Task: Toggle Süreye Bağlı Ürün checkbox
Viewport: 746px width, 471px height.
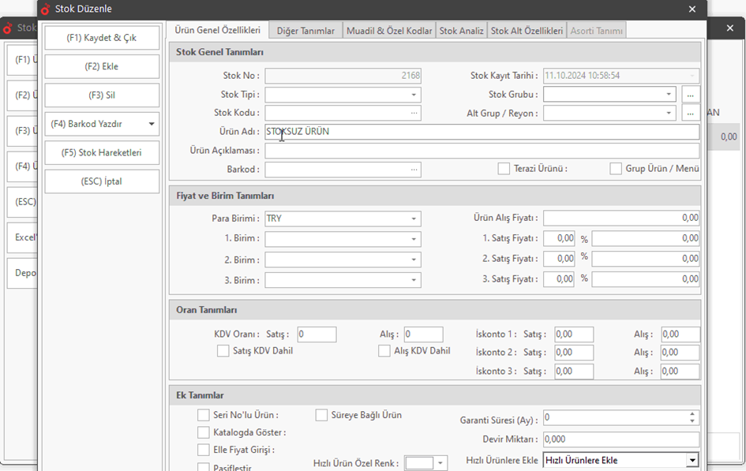Action: tap(321, 415)
